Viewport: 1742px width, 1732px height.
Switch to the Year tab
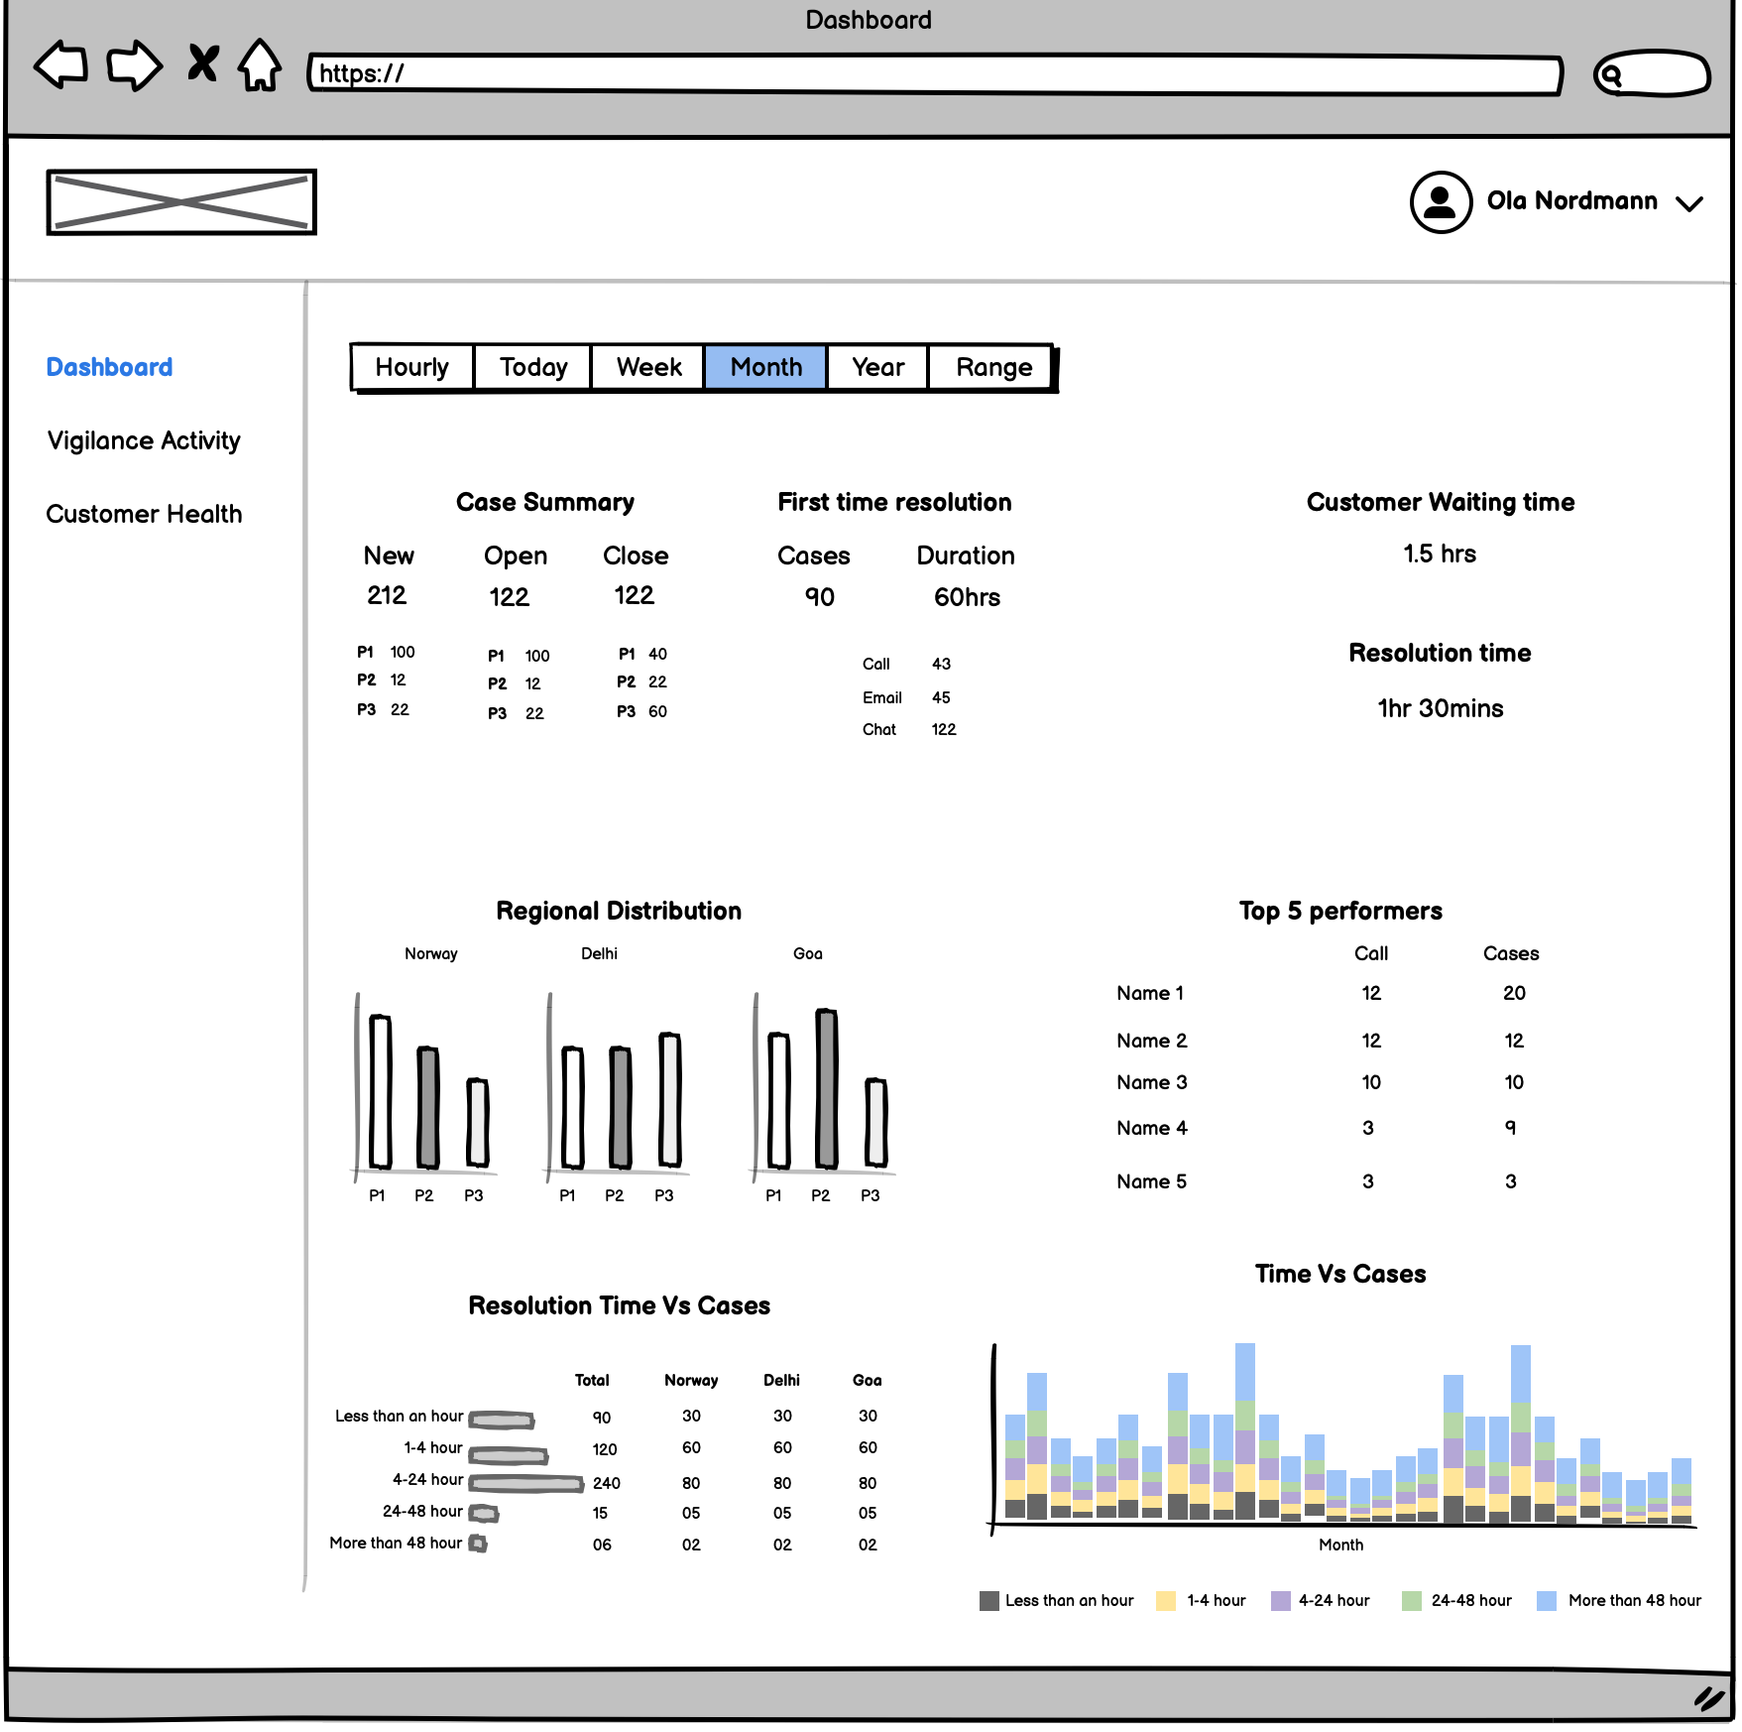[877, 368]
